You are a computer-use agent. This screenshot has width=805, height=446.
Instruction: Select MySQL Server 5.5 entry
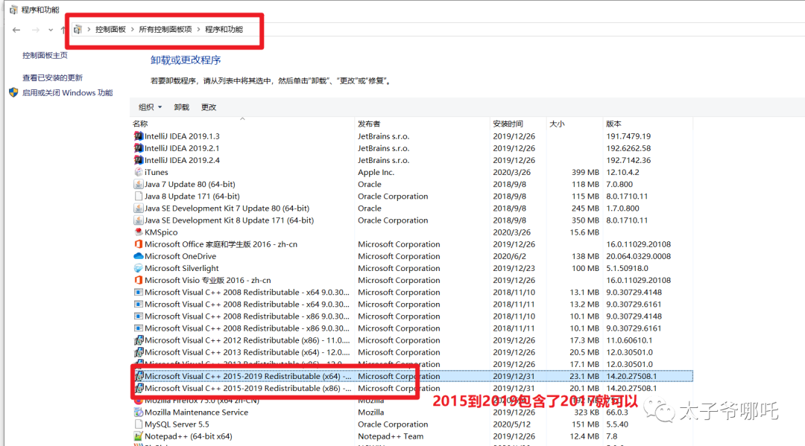177,424
